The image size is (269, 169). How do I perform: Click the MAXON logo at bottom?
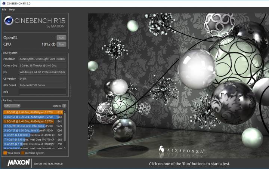(x=19, y=163)
